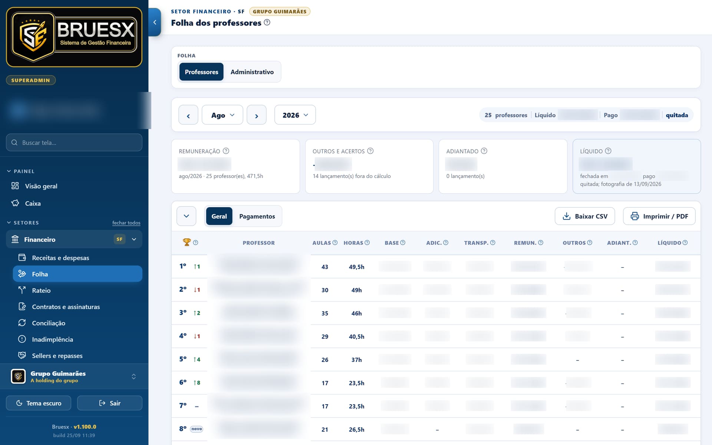Collapse the Financeiro sector group
The image size is (712, 445).
click(x=134, y=240)
